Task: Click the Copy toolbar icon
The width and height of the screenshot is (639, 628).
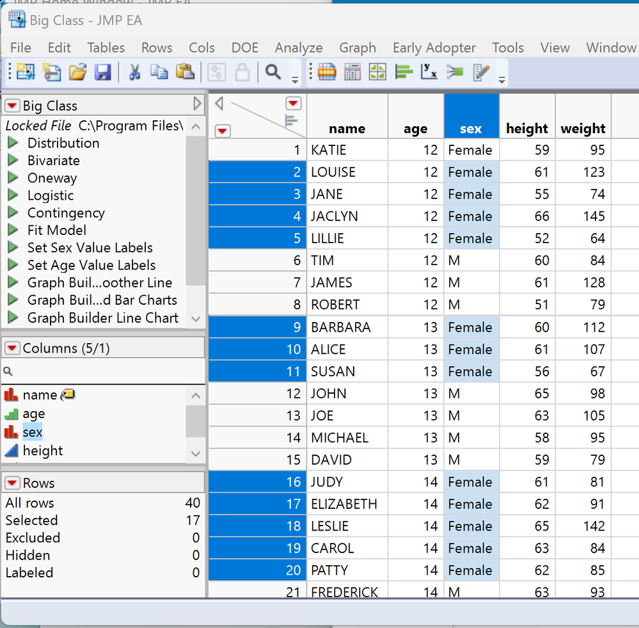Action: pyautogui.click(x=159, y=72)
